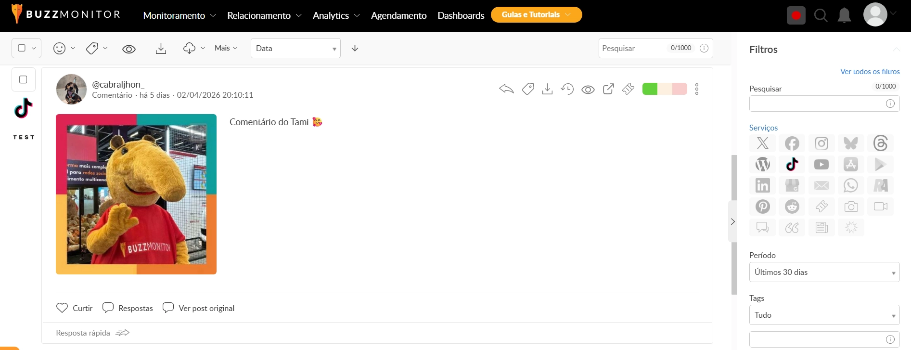This screenshot has height=350, width=911.
Task: Open the Data sort dropdown
Action: 295,48
